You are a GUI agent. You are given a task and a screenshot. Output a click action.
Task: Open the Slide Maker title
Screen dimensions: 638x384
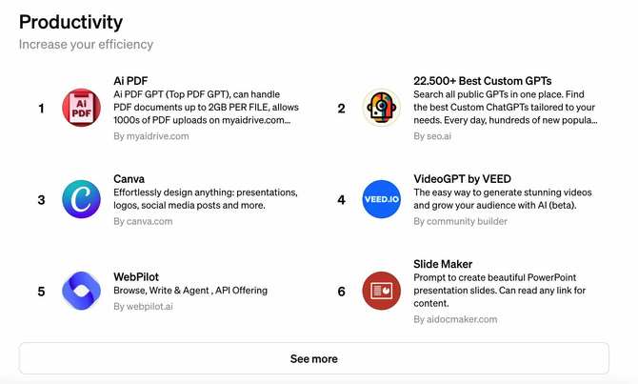443,263
